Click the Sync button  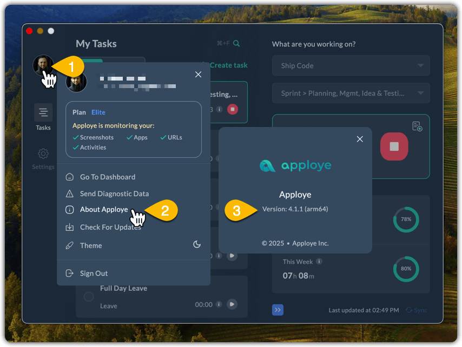[417, 310]
